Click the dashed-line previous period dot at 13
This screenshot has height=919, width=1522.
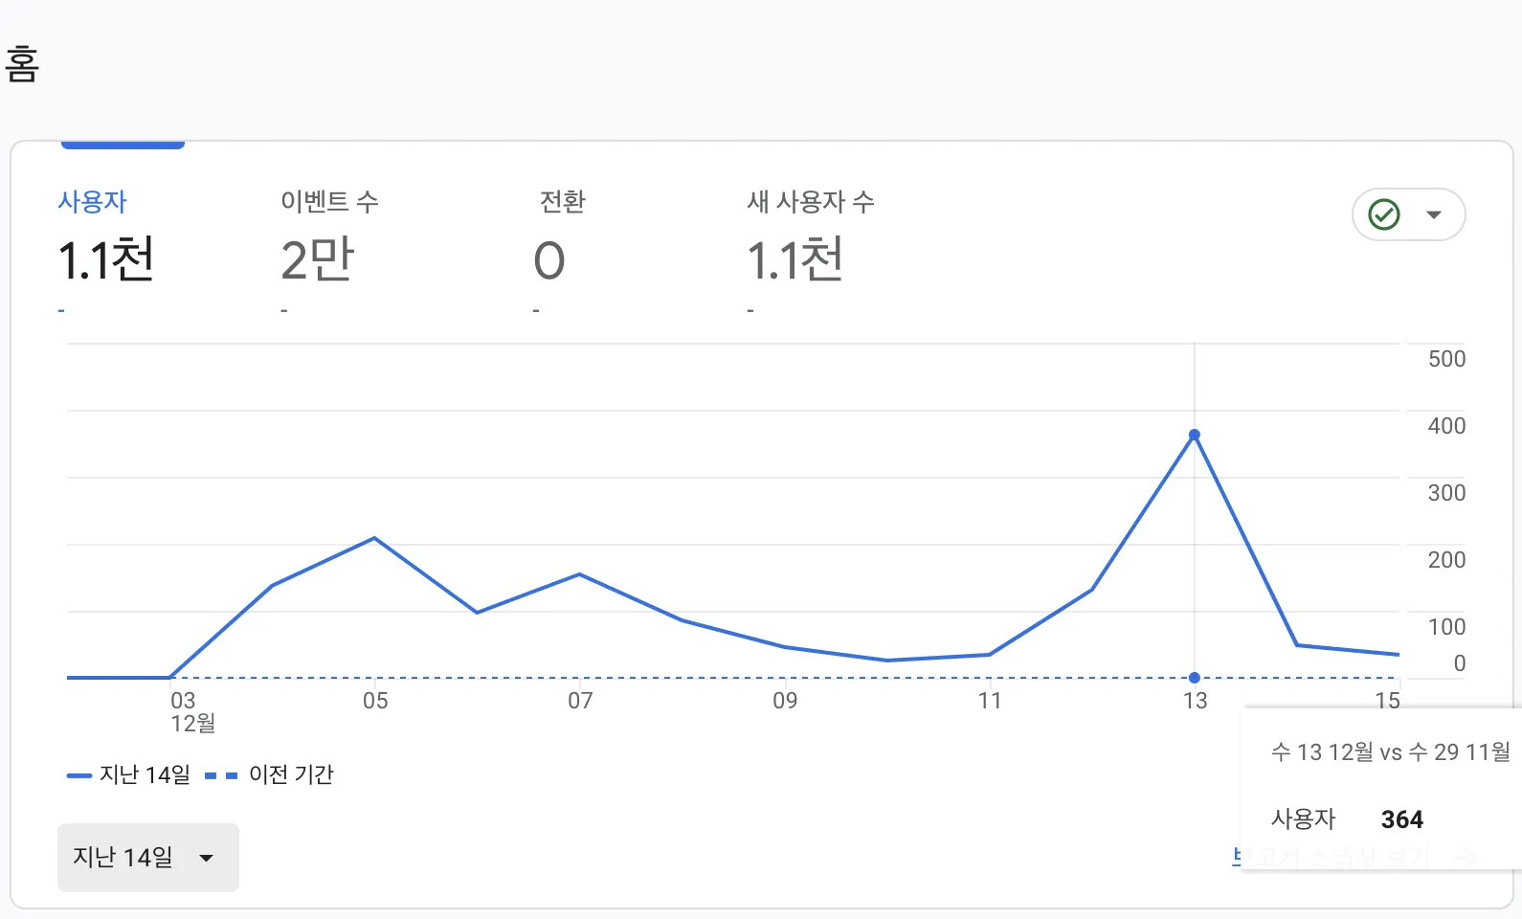(1194, 678)
